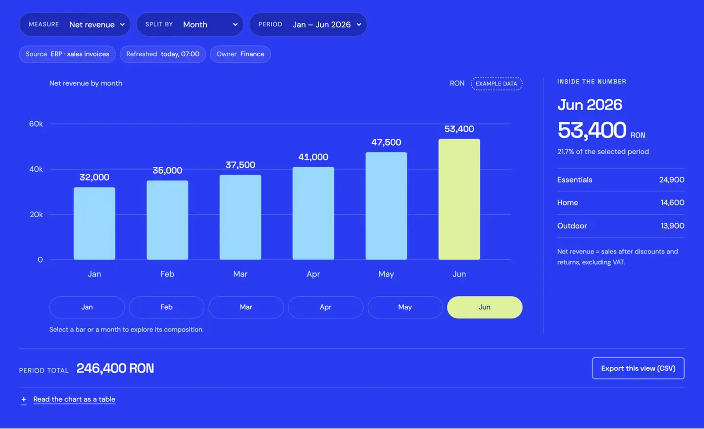Click the plus icon beside the table link
704x429 pixels.
tap(23, 400)
